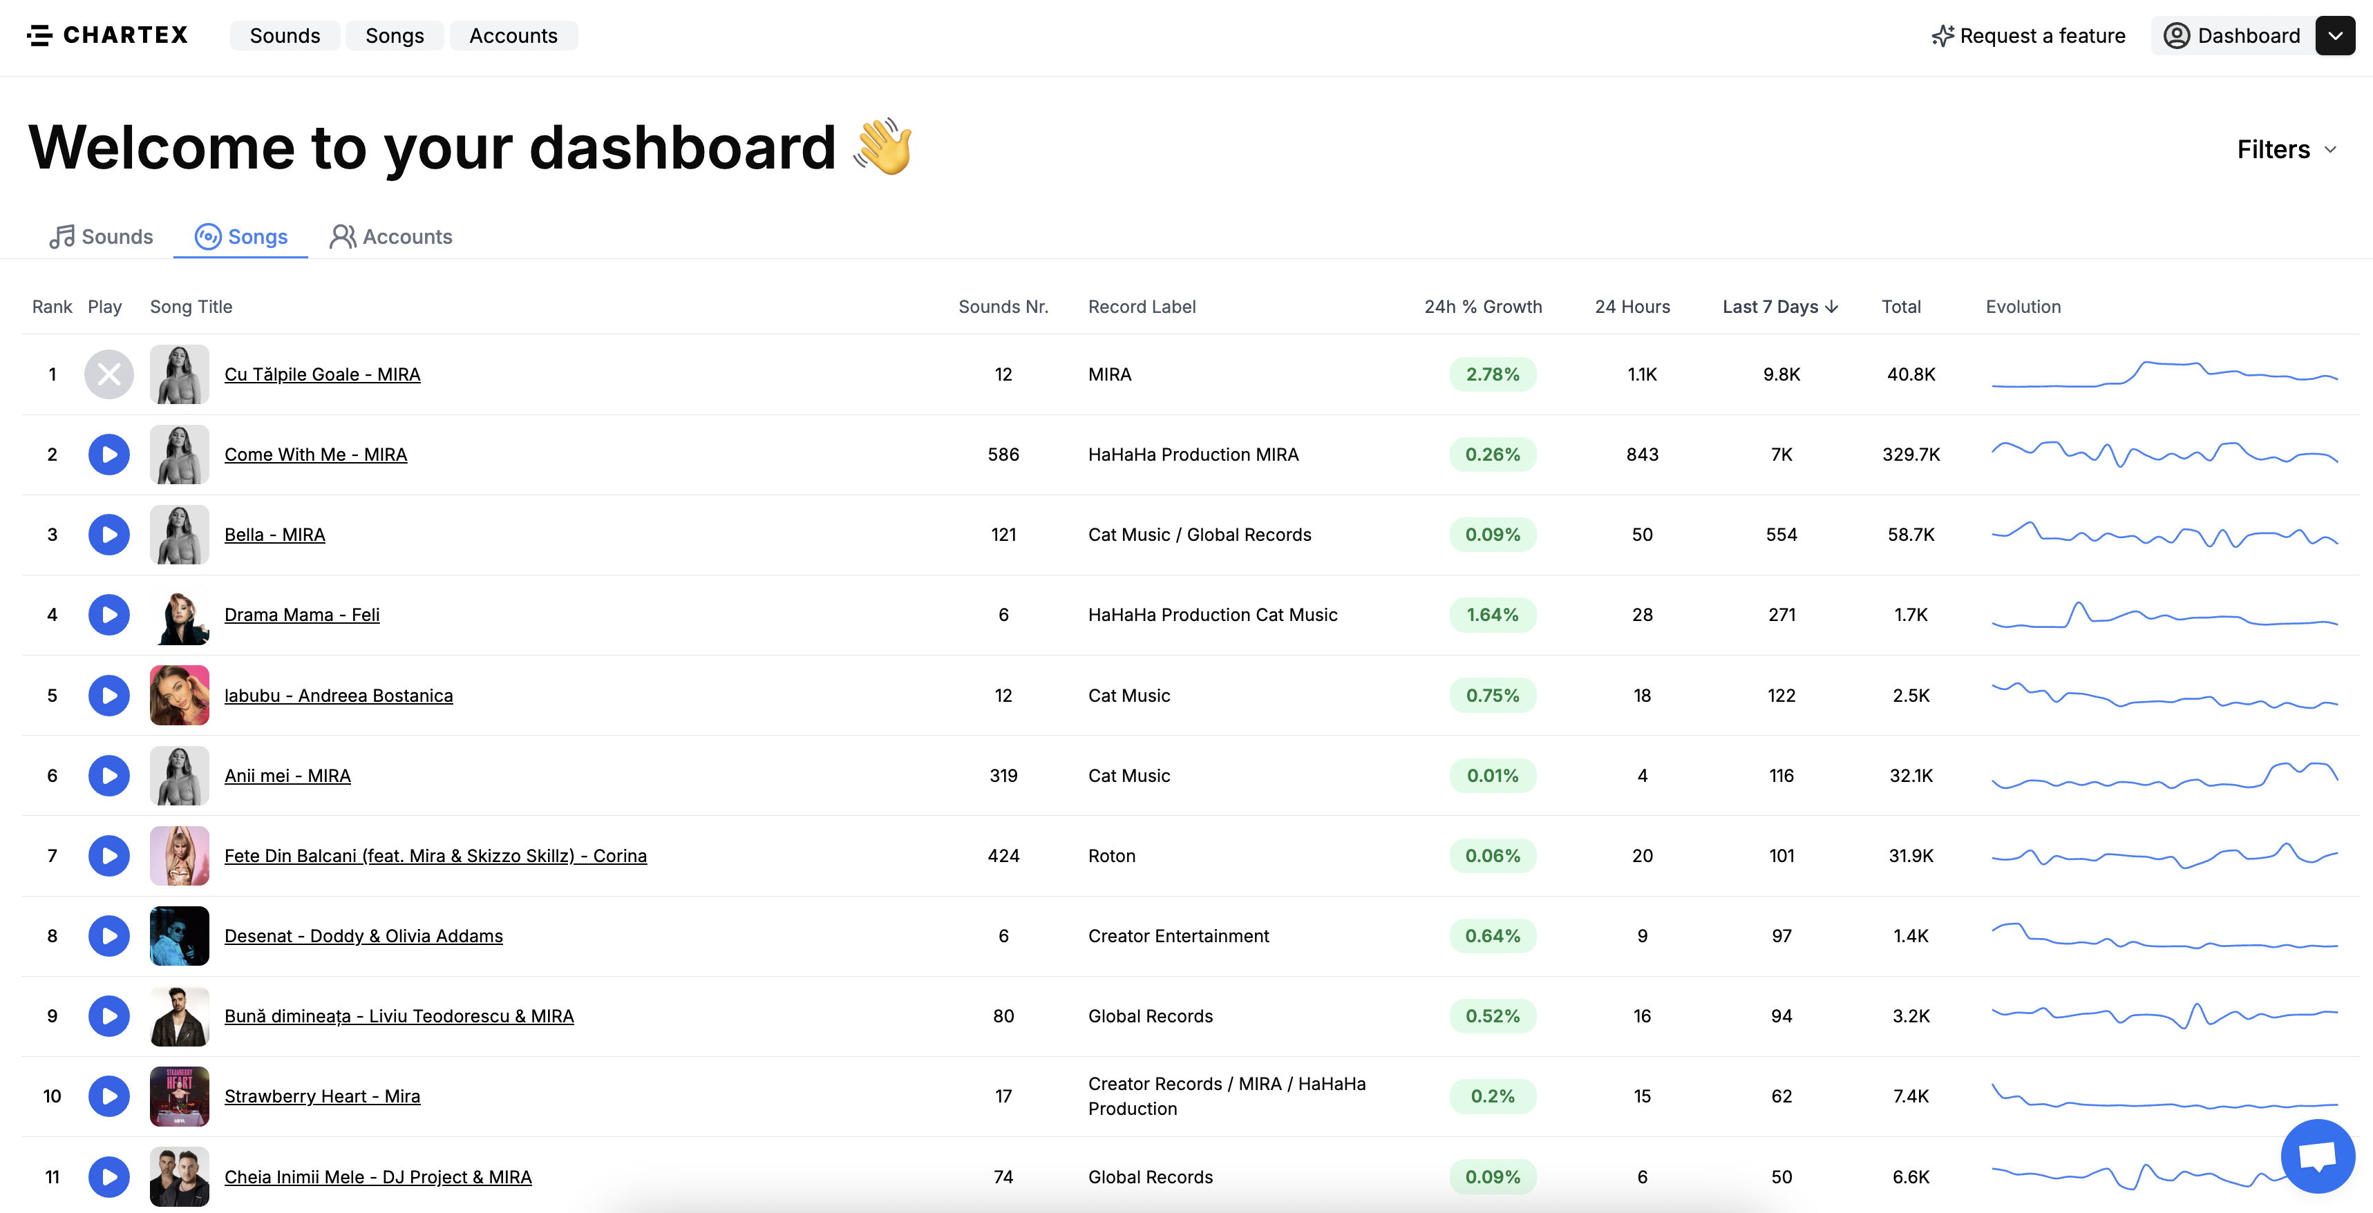Open Sounds in the top navigation
2373x1213 pixels.
(285, 35)
